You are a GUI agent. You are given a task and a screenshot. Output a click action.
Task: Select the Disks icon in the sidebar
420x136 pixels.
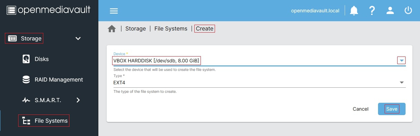point(26,59)
